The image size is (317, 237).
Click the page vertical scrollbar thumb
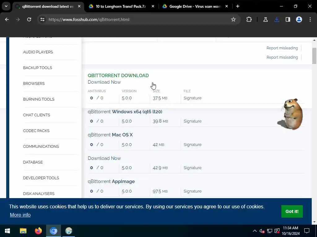click(x=314, y=56)
